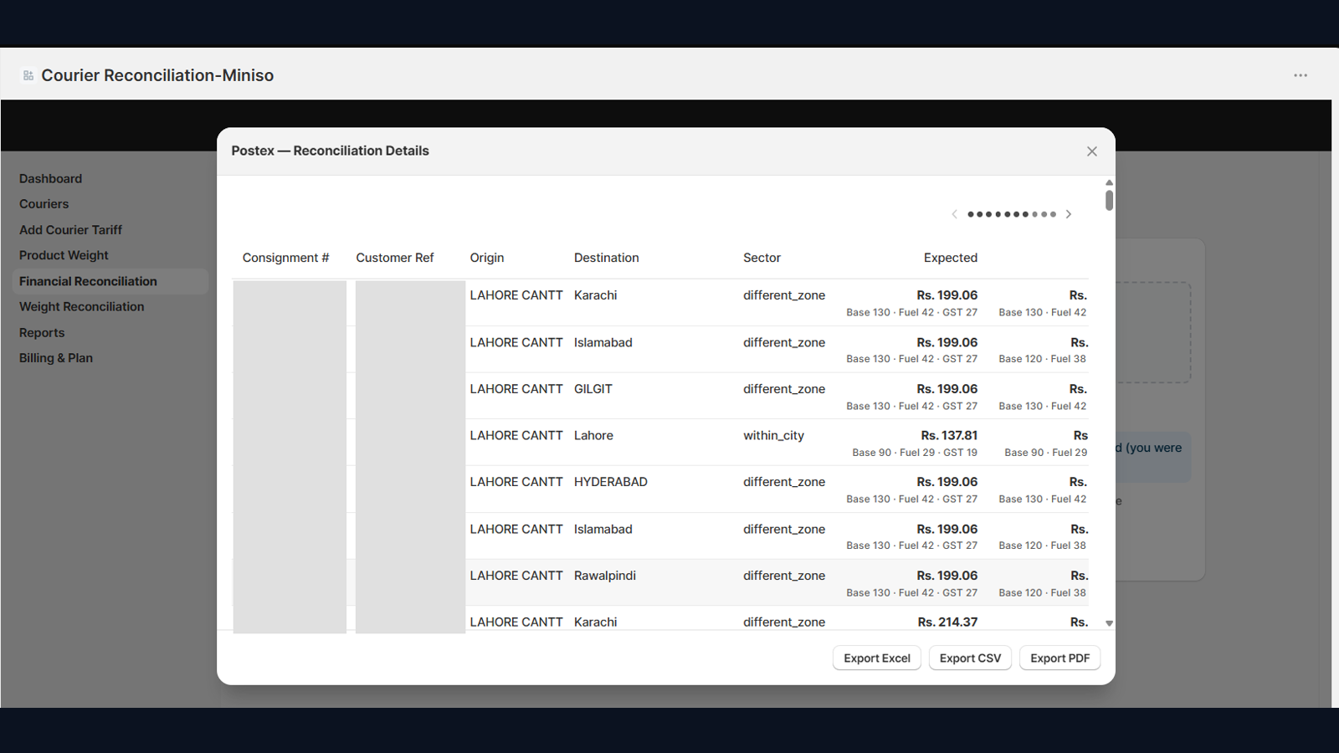
Task: Open Add Courier Tariff
Action: coord(71,230)
